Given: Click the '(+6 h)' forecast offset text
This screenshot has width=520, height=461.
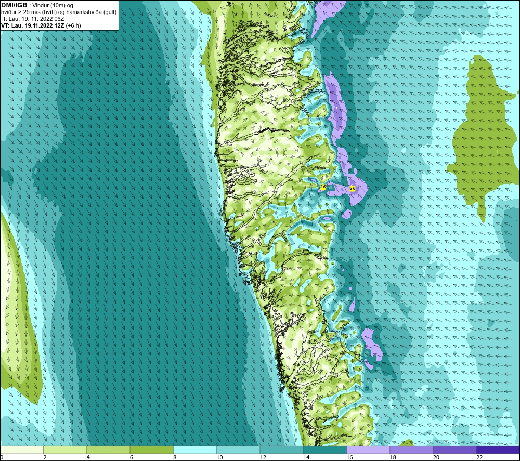Looking at the screenshot, I should 74,25.
